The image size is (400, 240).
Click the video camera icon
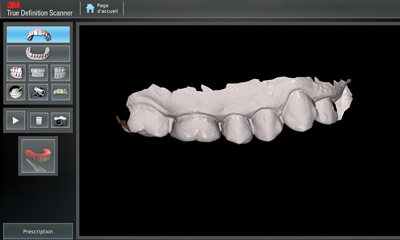[x=38, y=92]
